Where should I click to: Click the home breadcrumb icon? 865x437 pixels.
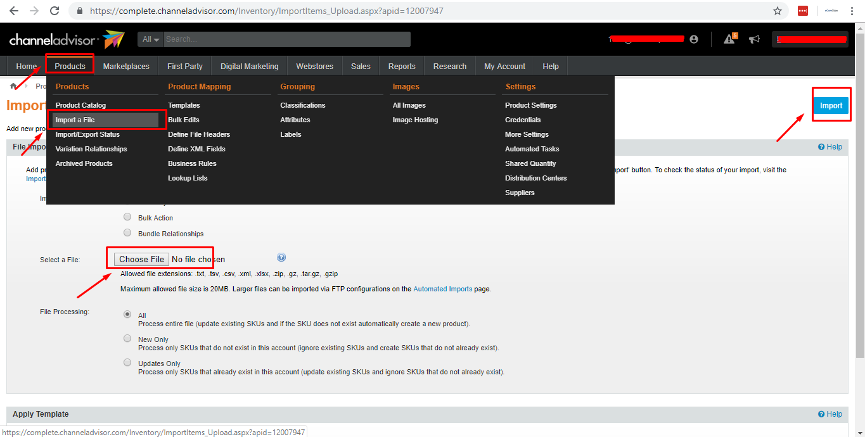[13, 86]
